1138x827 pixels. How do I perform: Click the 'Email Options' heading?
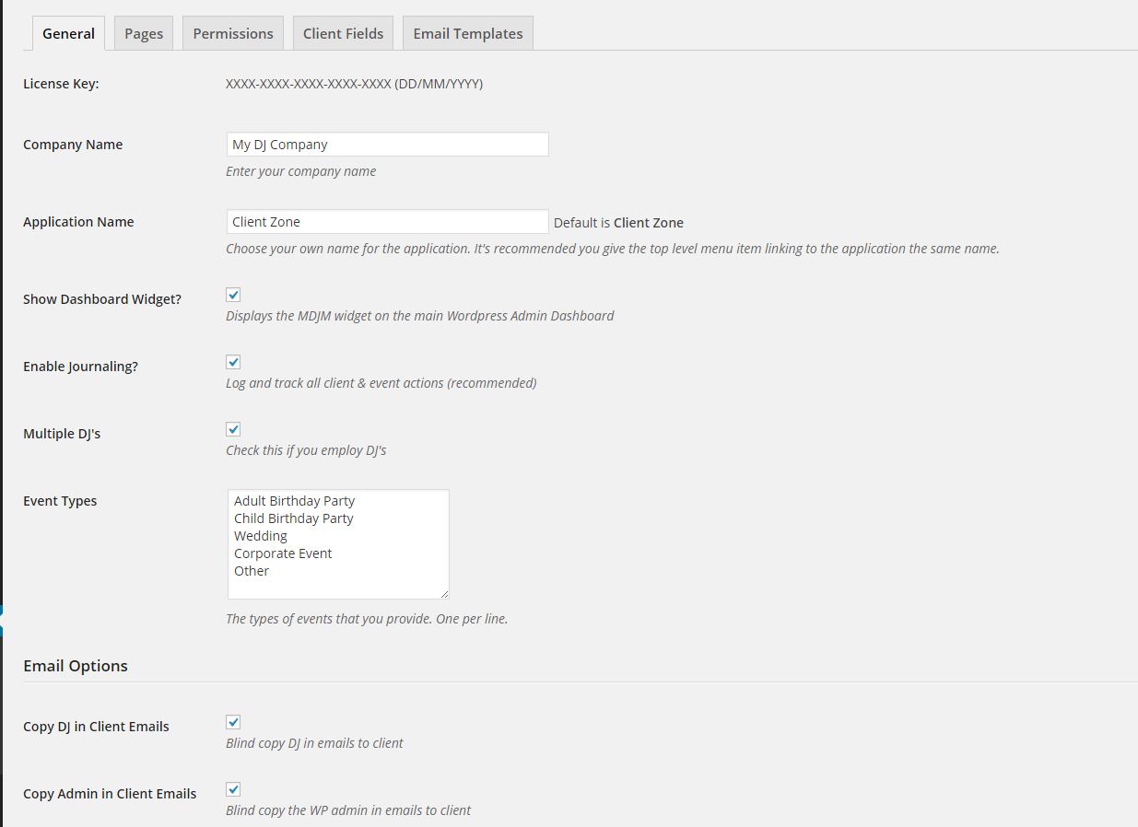pos(76,666)
